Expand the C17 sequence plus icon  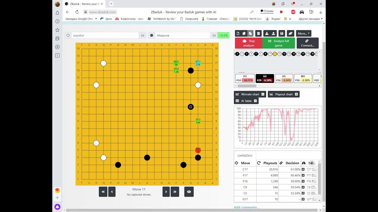click(x=303, y=169)
